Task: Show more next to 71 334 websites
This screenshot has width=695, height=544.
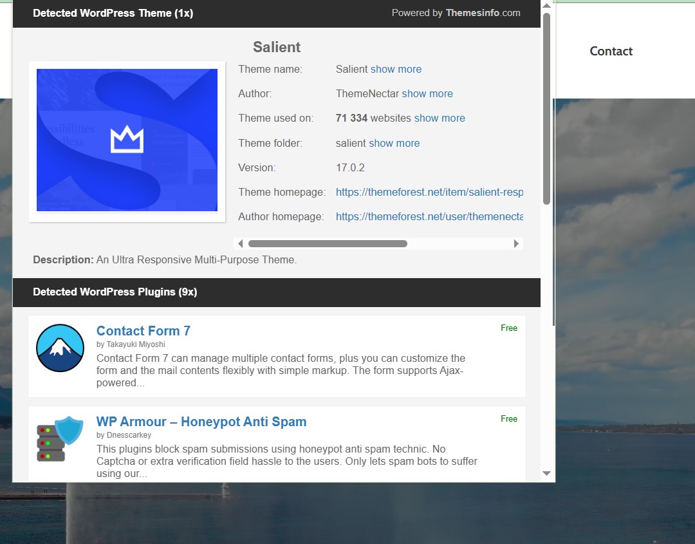Action: pos(440,118)
